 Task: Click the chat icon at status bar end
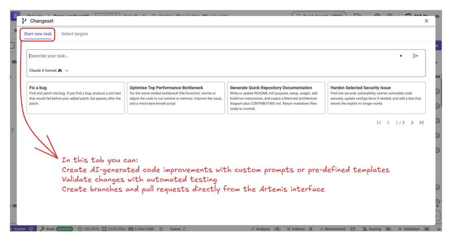[x=439, y=229]
